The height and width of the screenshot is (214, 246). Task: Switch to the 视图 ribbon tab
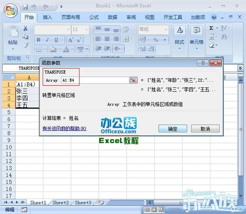click(150, 17)
